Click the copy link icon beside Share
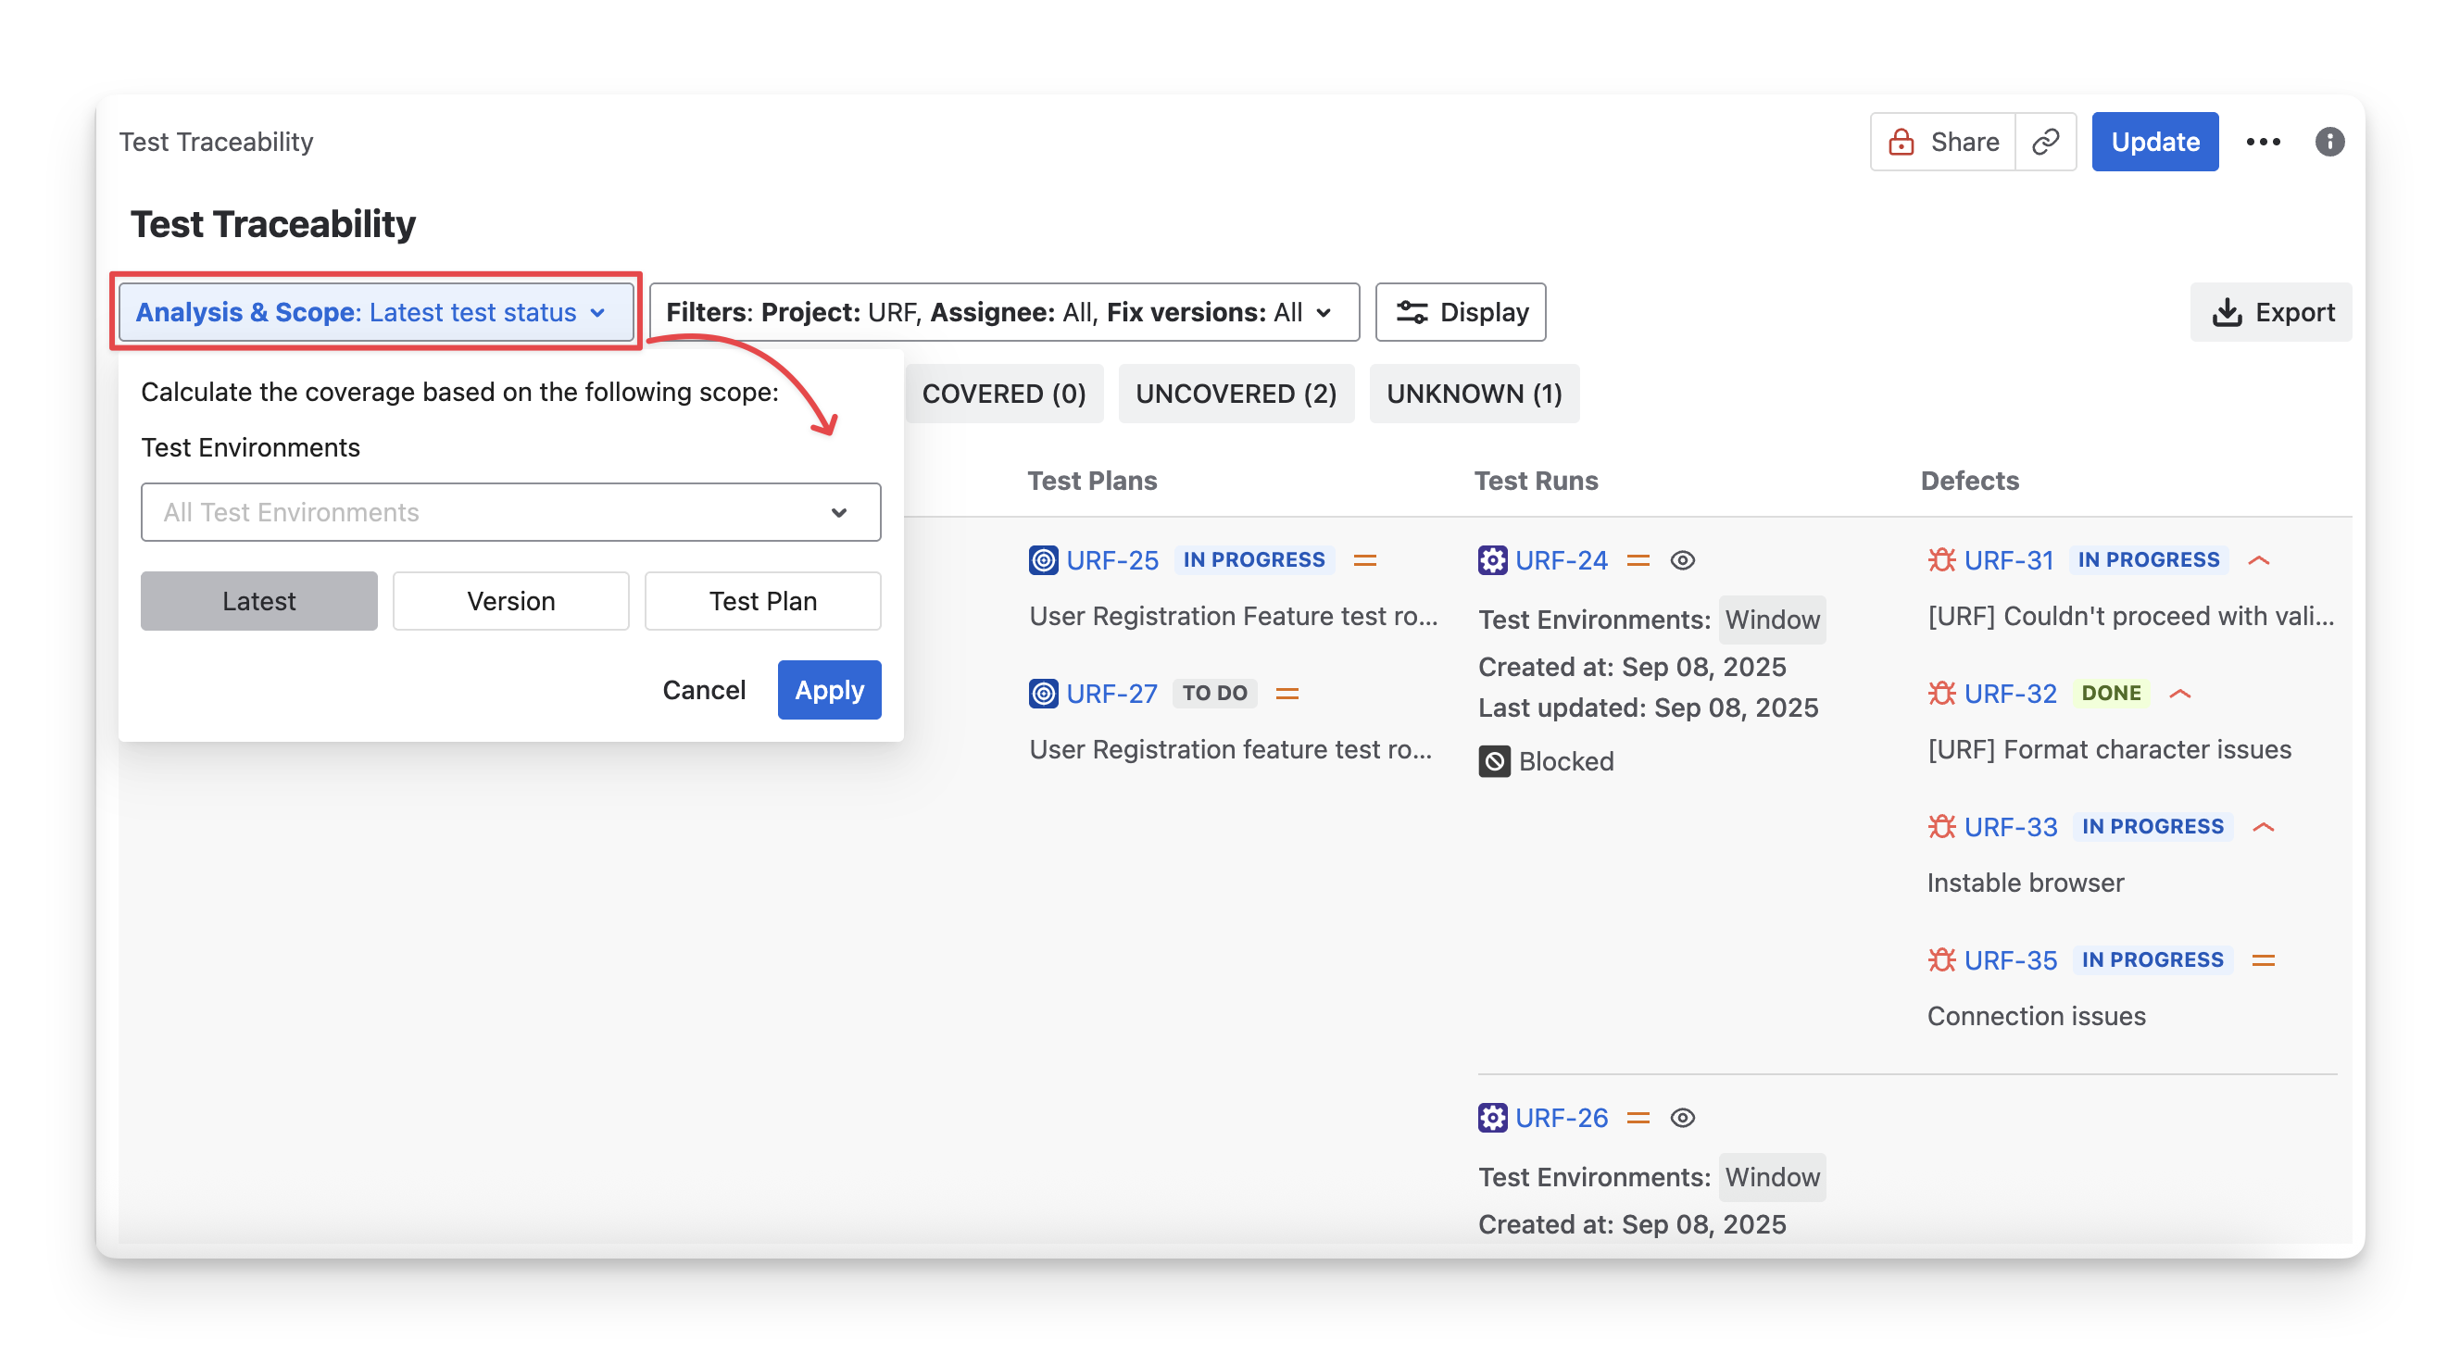Image resolution: width=2460 pixels, height=1353 pixels. (2044, 142)
